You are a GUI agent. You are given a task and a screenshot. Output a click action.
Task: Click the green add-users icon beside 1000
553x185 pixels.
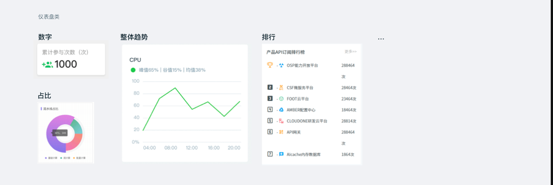47,64
